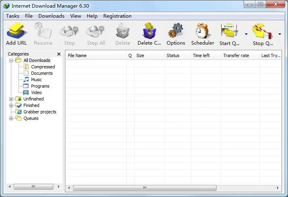The width and height of the screenshot is (288, 197).
Task: Expand the Queues tree node
Action: point(11,118)
